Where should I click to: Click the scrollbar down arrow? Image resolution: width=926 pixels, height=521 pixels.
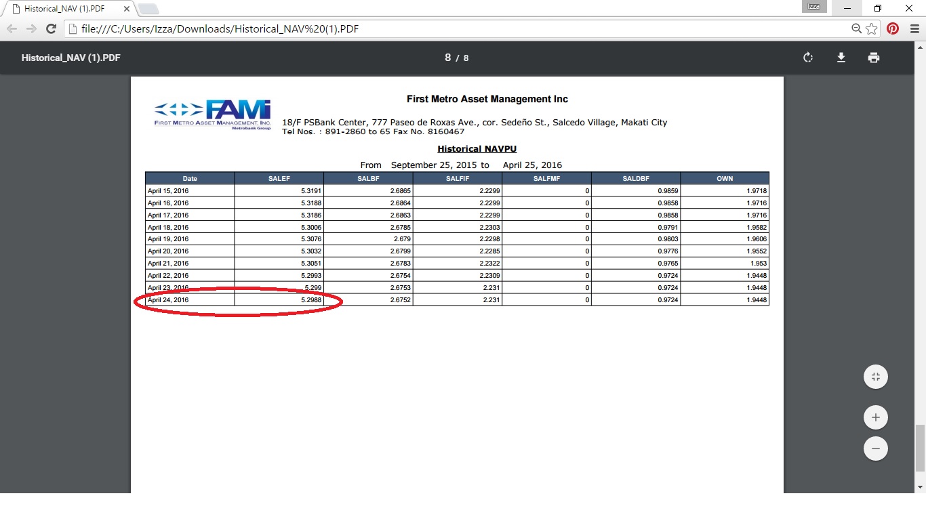[x=920, y=487]
